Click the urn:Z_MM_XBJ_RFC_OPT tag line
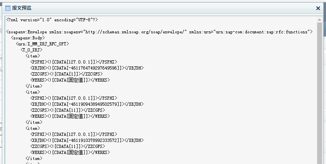Screen dimensions: 326x164 pos(42,44)
